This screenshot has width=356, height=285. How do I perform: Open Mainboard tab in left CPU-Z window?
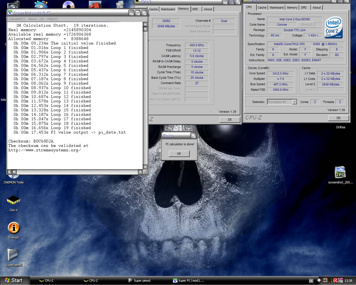coord(168,9)
